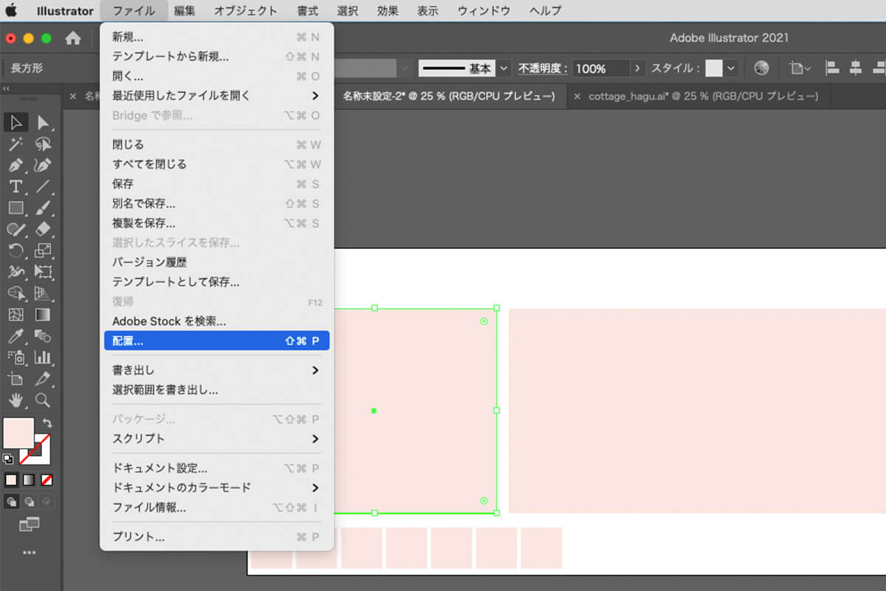Click the light pink Fill color swatch
Viewport: 886px width, 591px height.
click(18, 432)
